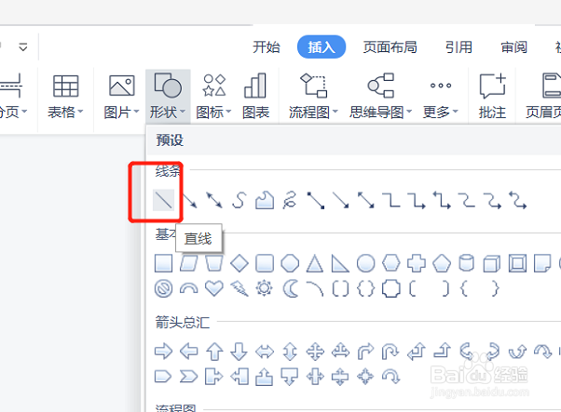The width and height of the screenshot is (561, 412).
Task: Select the pentagon shape
Action: point(442,263)
